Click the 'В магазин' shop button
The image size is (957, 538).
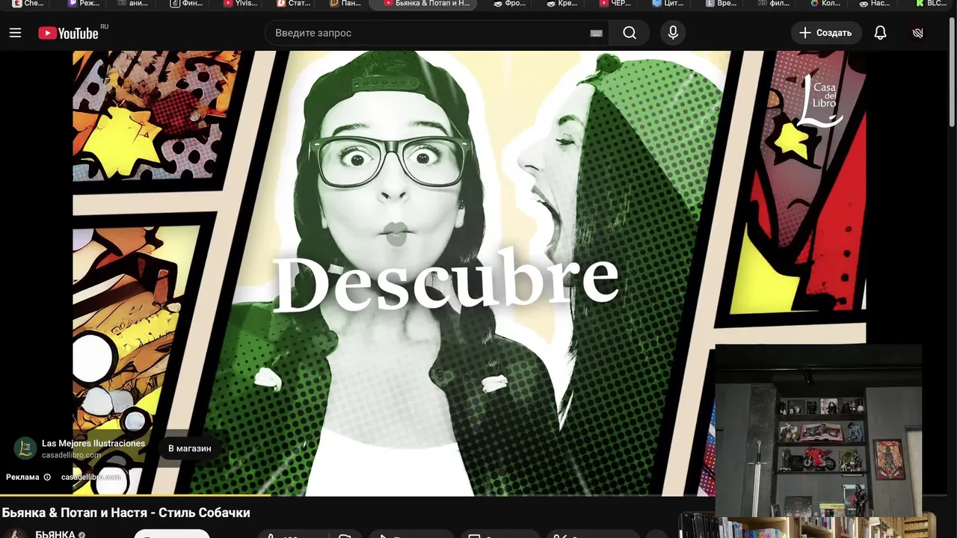189,448
